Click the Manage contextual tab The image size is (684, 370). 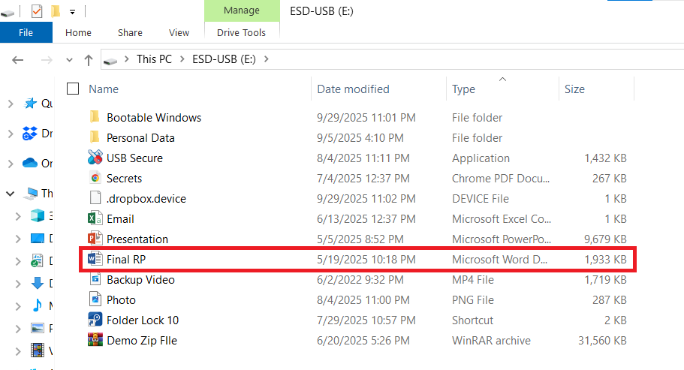coord(242,11)
